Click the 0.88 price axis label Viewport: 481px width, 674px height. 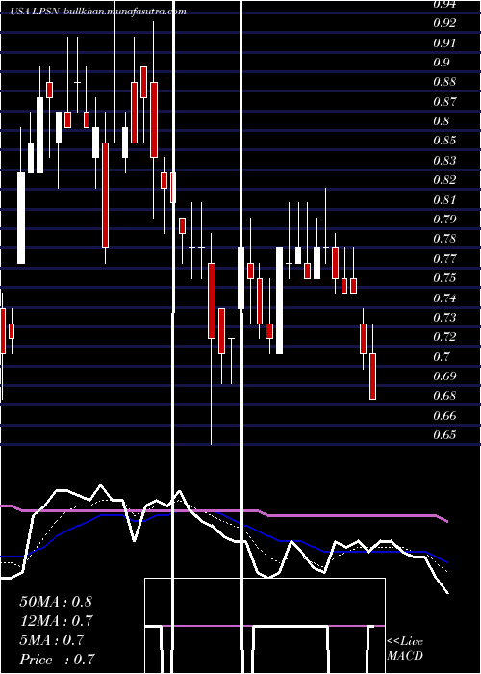(x=444, y=82)
